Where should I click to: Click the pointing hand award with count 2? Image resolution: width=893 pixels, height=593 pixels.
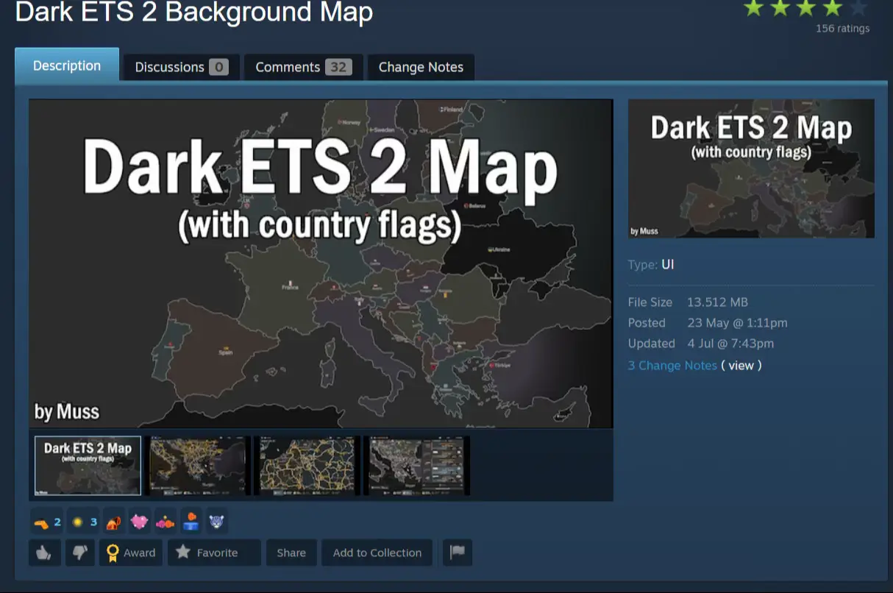point(46,522)
